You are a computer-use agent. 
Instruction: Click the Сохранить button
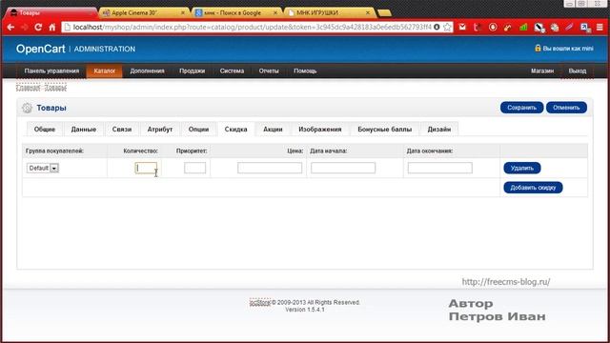521,108
